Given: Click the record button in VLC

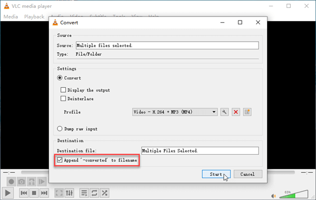Looking at the screenshot, I should click(x=11, y=182).
